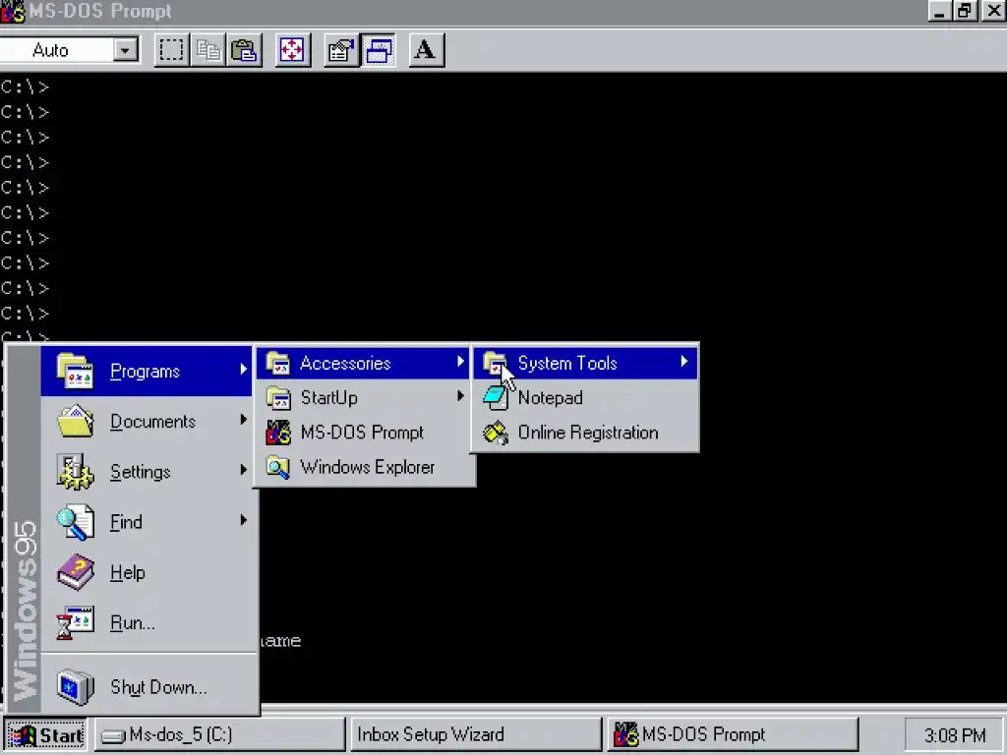Image resolution: width=1007 pixels, height=755 pixels.
Task: Expand the Programs submenu arrow
Action: click(244, 370)
